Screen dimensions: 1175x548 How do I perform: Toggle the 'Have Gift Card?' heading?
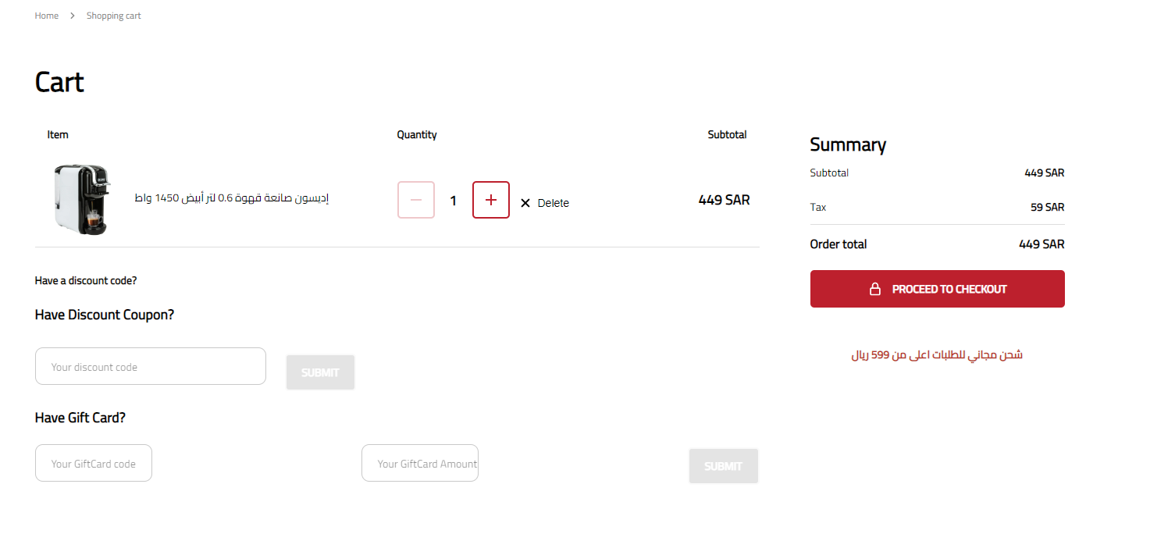pos(80,418)
